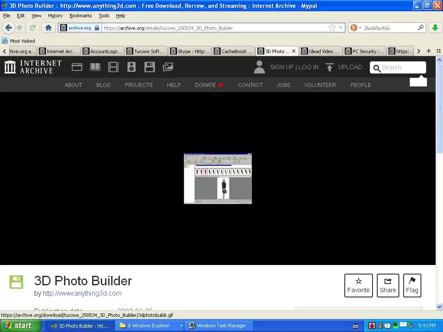Image resolution: width=443 pixels, height=332 pixels.
Task: Open the Audio (speaker) section icon
Action: 132,67
